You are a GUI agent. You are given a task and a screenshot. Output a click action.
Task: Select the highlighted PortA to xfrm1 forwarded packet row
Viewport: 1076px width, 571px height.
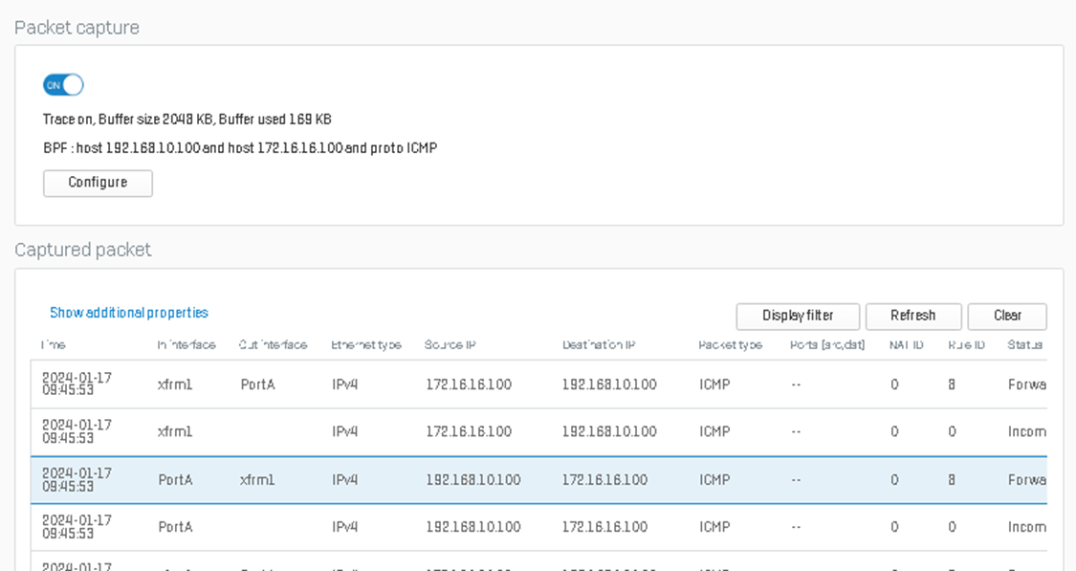point(478,479)
